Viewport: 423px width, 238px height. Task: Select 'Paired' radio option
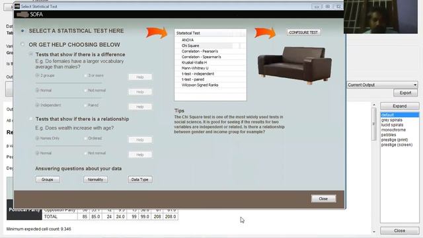coord(86,105)
